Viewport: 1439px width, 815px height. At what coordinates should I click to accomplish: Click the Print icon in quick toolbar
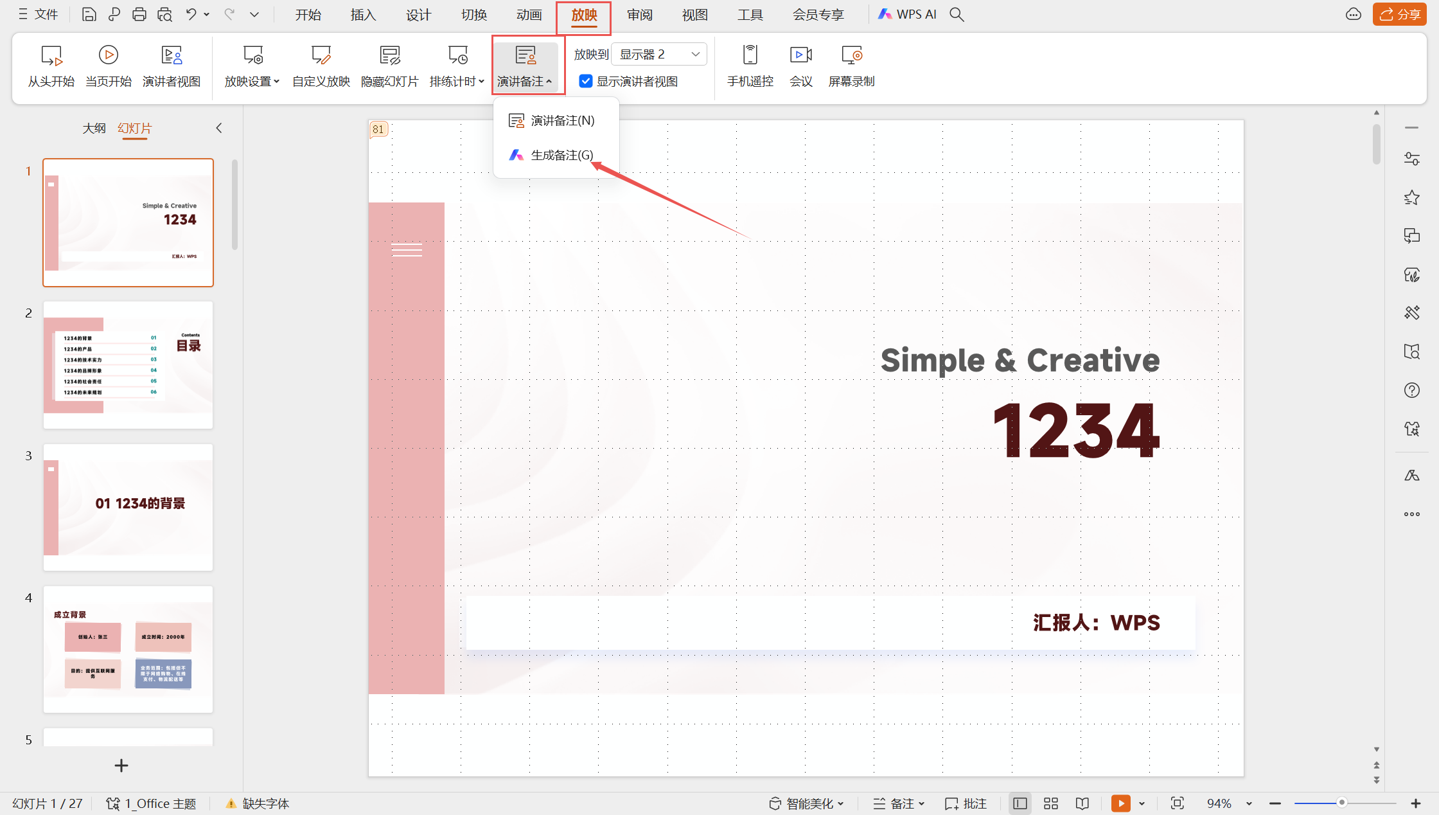click(x=139, y=14)
